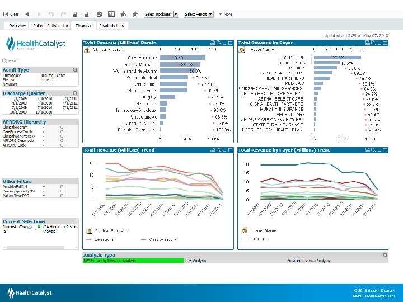Viewport: 403px width, 302px height.
Task: Click the Total Revenue by Payer vertical scrollbar
Action: tap(312, 60)
